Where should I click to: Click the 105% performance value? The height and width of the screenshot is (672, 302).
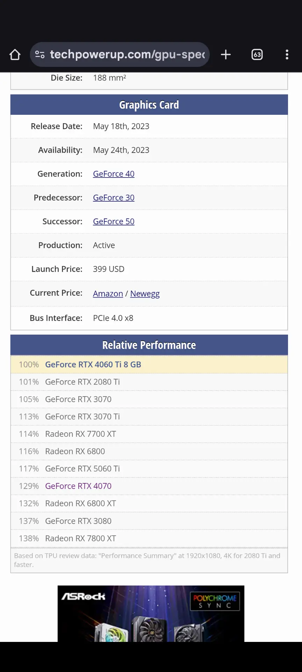coord(29,399)
